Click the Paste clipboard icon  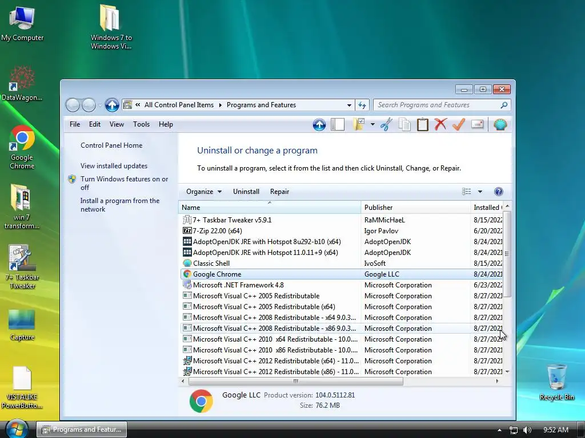pyautogui.click(x=422, y=124)
